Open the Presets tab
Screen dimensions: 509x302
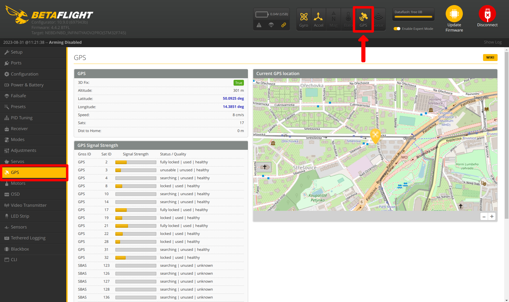tap(33, 107)
